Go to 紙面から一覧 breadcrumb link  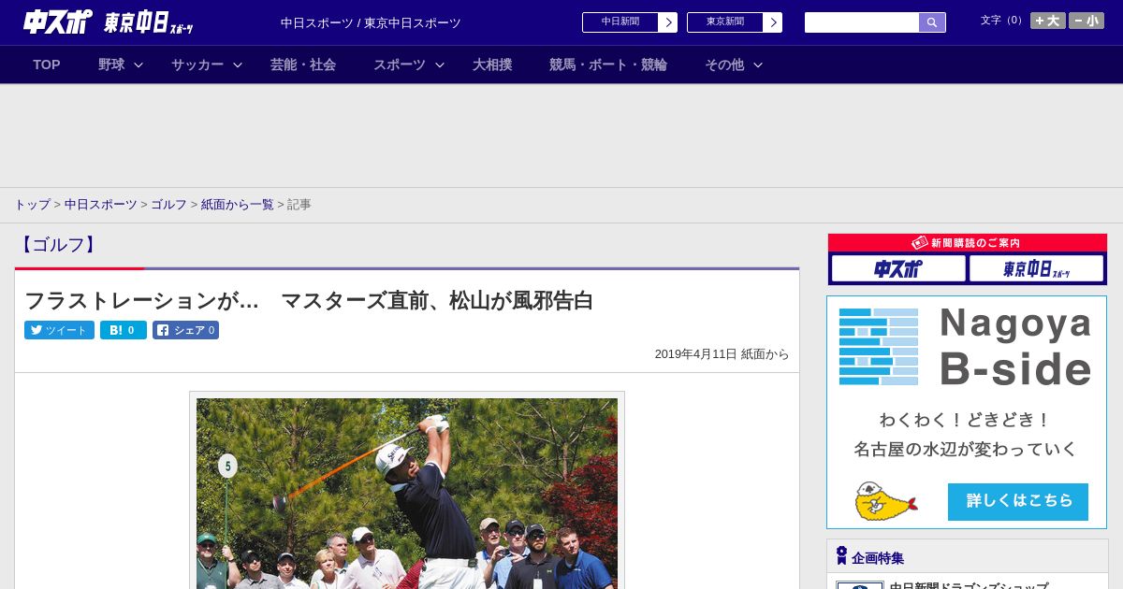(238, 204)
